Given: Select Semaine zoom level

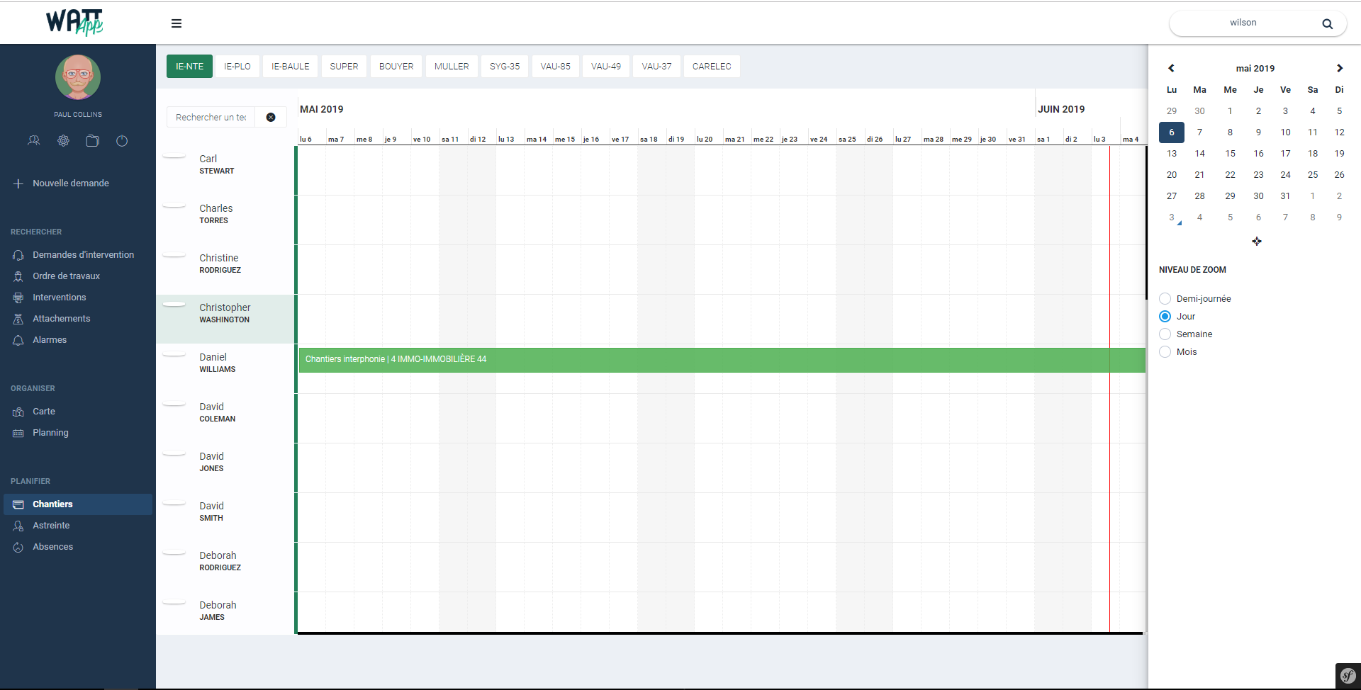Looking at the screenshot, I should 1165,334.
